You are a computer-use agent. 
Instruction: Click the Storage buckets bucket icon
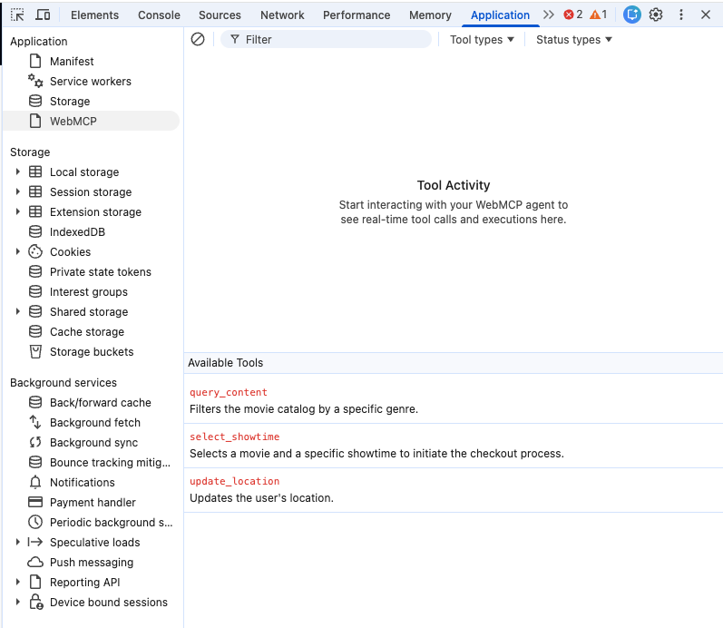tap(35, 351)
